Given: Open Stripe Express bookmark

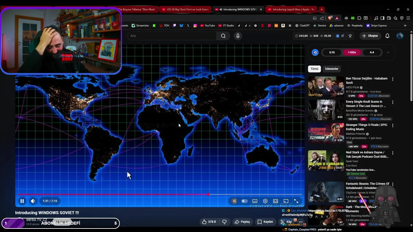Looking at the screenshot, I should (x=376, y=25).
